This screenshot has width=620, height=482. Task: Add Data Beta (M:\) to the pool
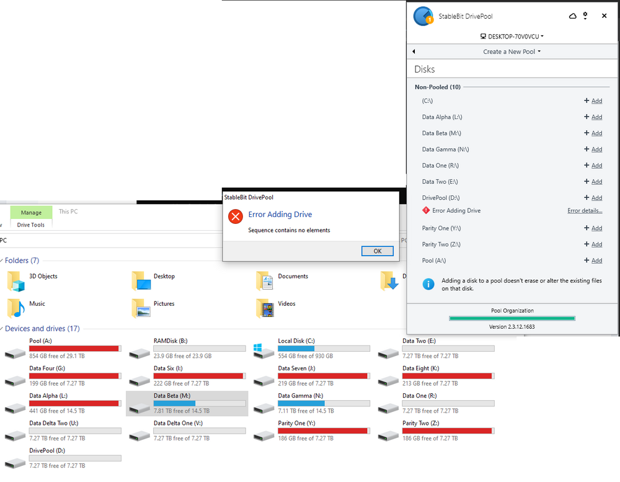click(x=593, y=133)
